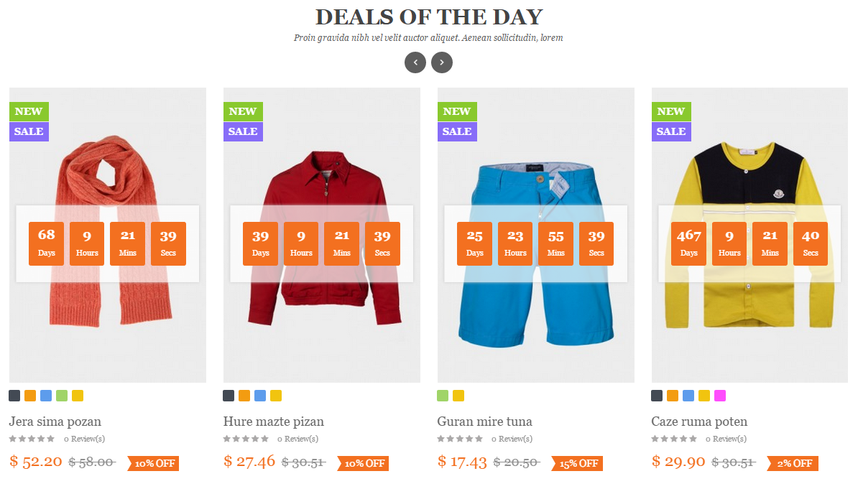
Task: Pick green color swatch for Guran mire tuna
Action: point(443,396)
